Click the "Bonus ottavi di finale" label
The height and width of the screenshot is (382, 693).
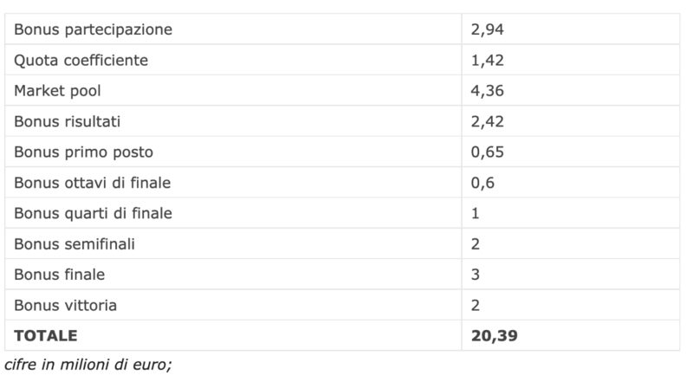(x=93, y=183)
